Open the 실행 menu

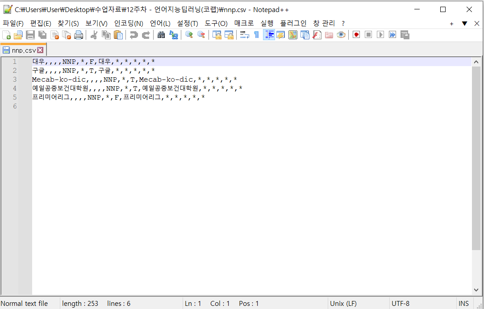(267, 24)
